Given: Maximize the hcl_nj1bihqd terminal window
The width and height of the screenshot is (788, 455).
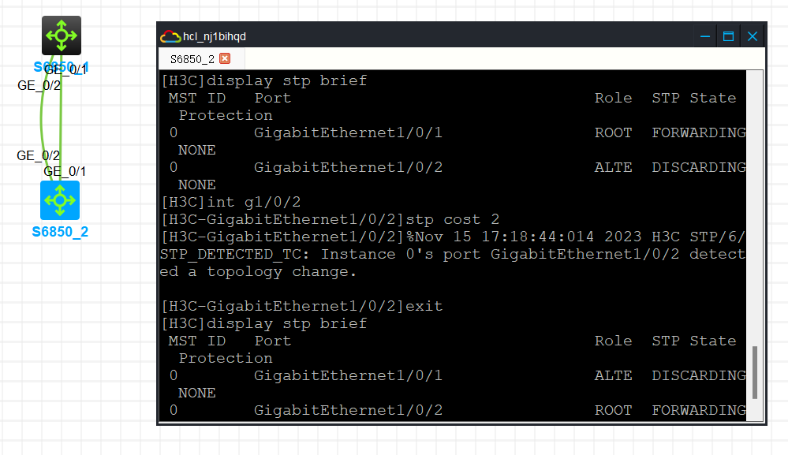Looking at the screenshot, I should coord(728,36).
